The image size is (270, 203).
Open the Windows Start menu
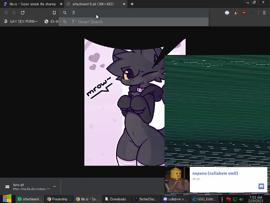tap(7, 199)
